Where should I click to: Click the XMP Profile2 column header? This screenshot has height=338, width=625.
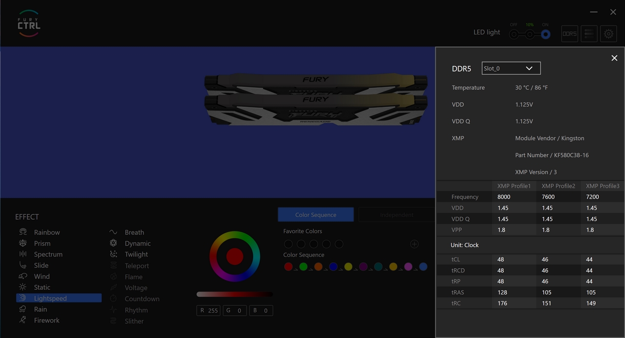point(558,186)
